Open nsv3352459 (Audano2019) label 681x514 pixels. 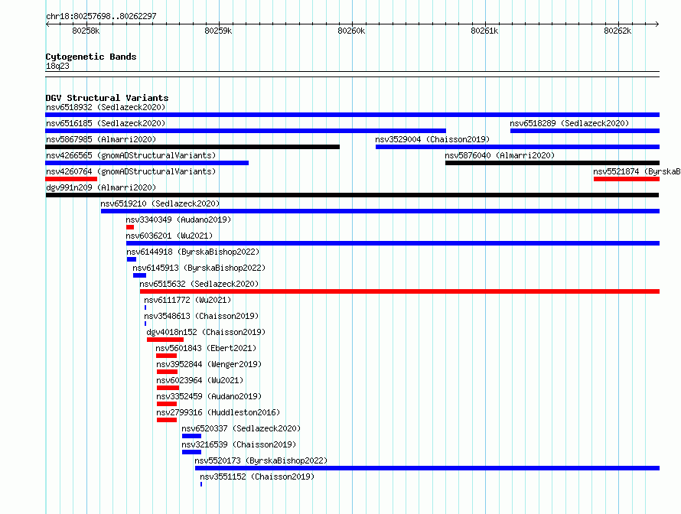pos(209,396)
